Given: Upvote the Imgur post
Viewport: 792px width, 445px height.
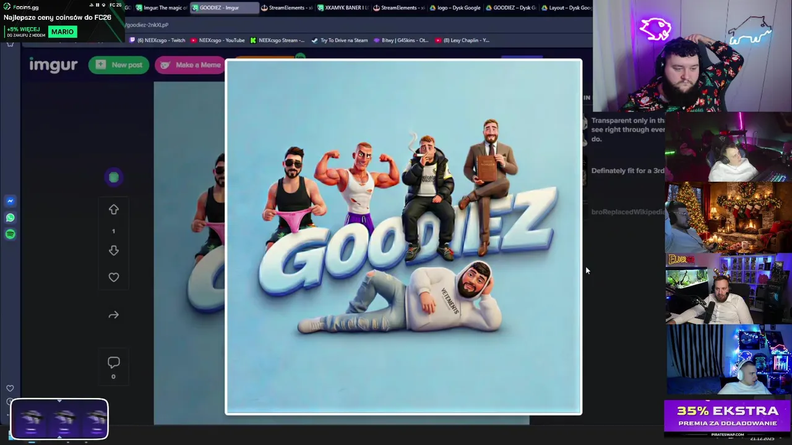Looking at the screenshot, I should point(114,210).
